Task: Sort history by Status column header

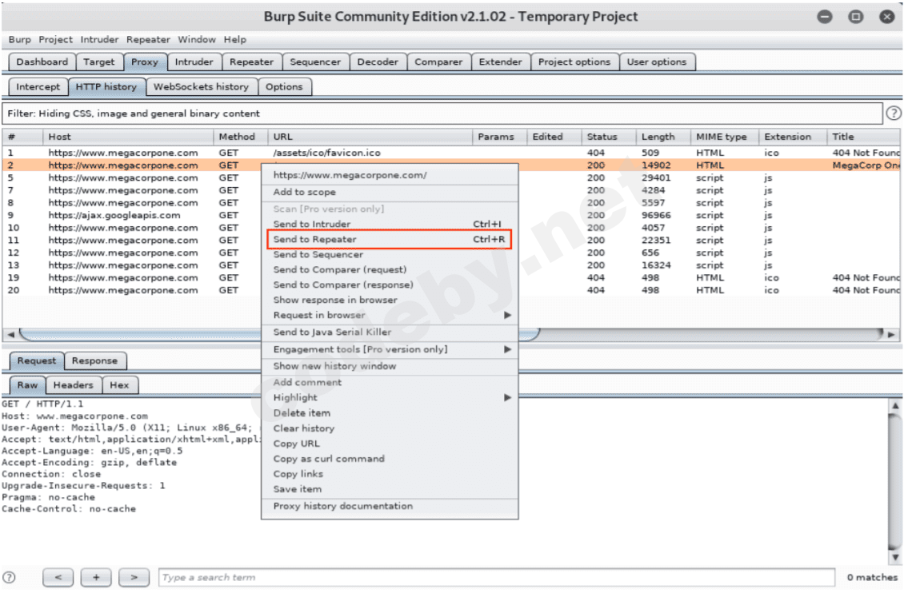Action: pos(608,137)
